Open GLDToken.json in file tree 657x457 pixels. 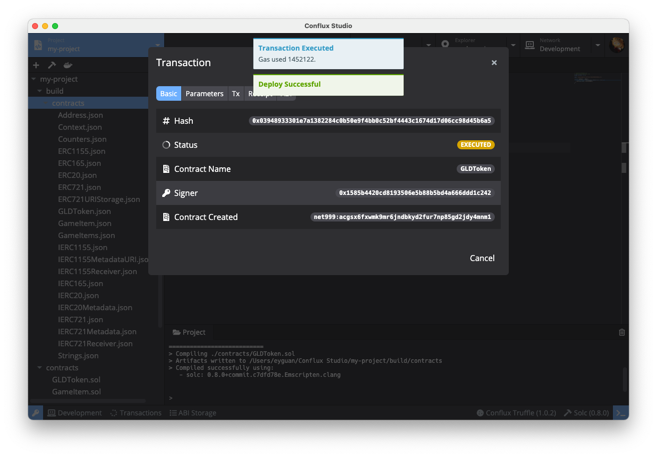[x=84, y=211]
